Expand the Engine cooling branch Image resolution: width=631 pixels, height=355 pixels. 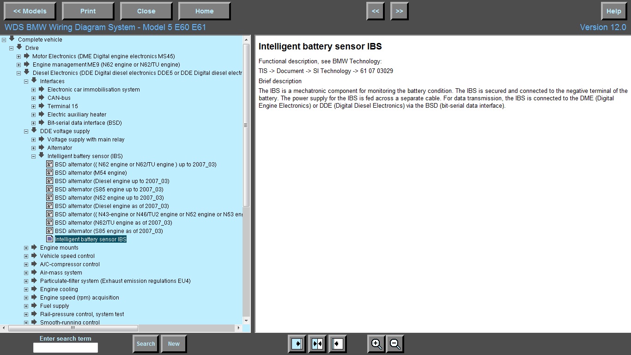(x=26, y=289)
